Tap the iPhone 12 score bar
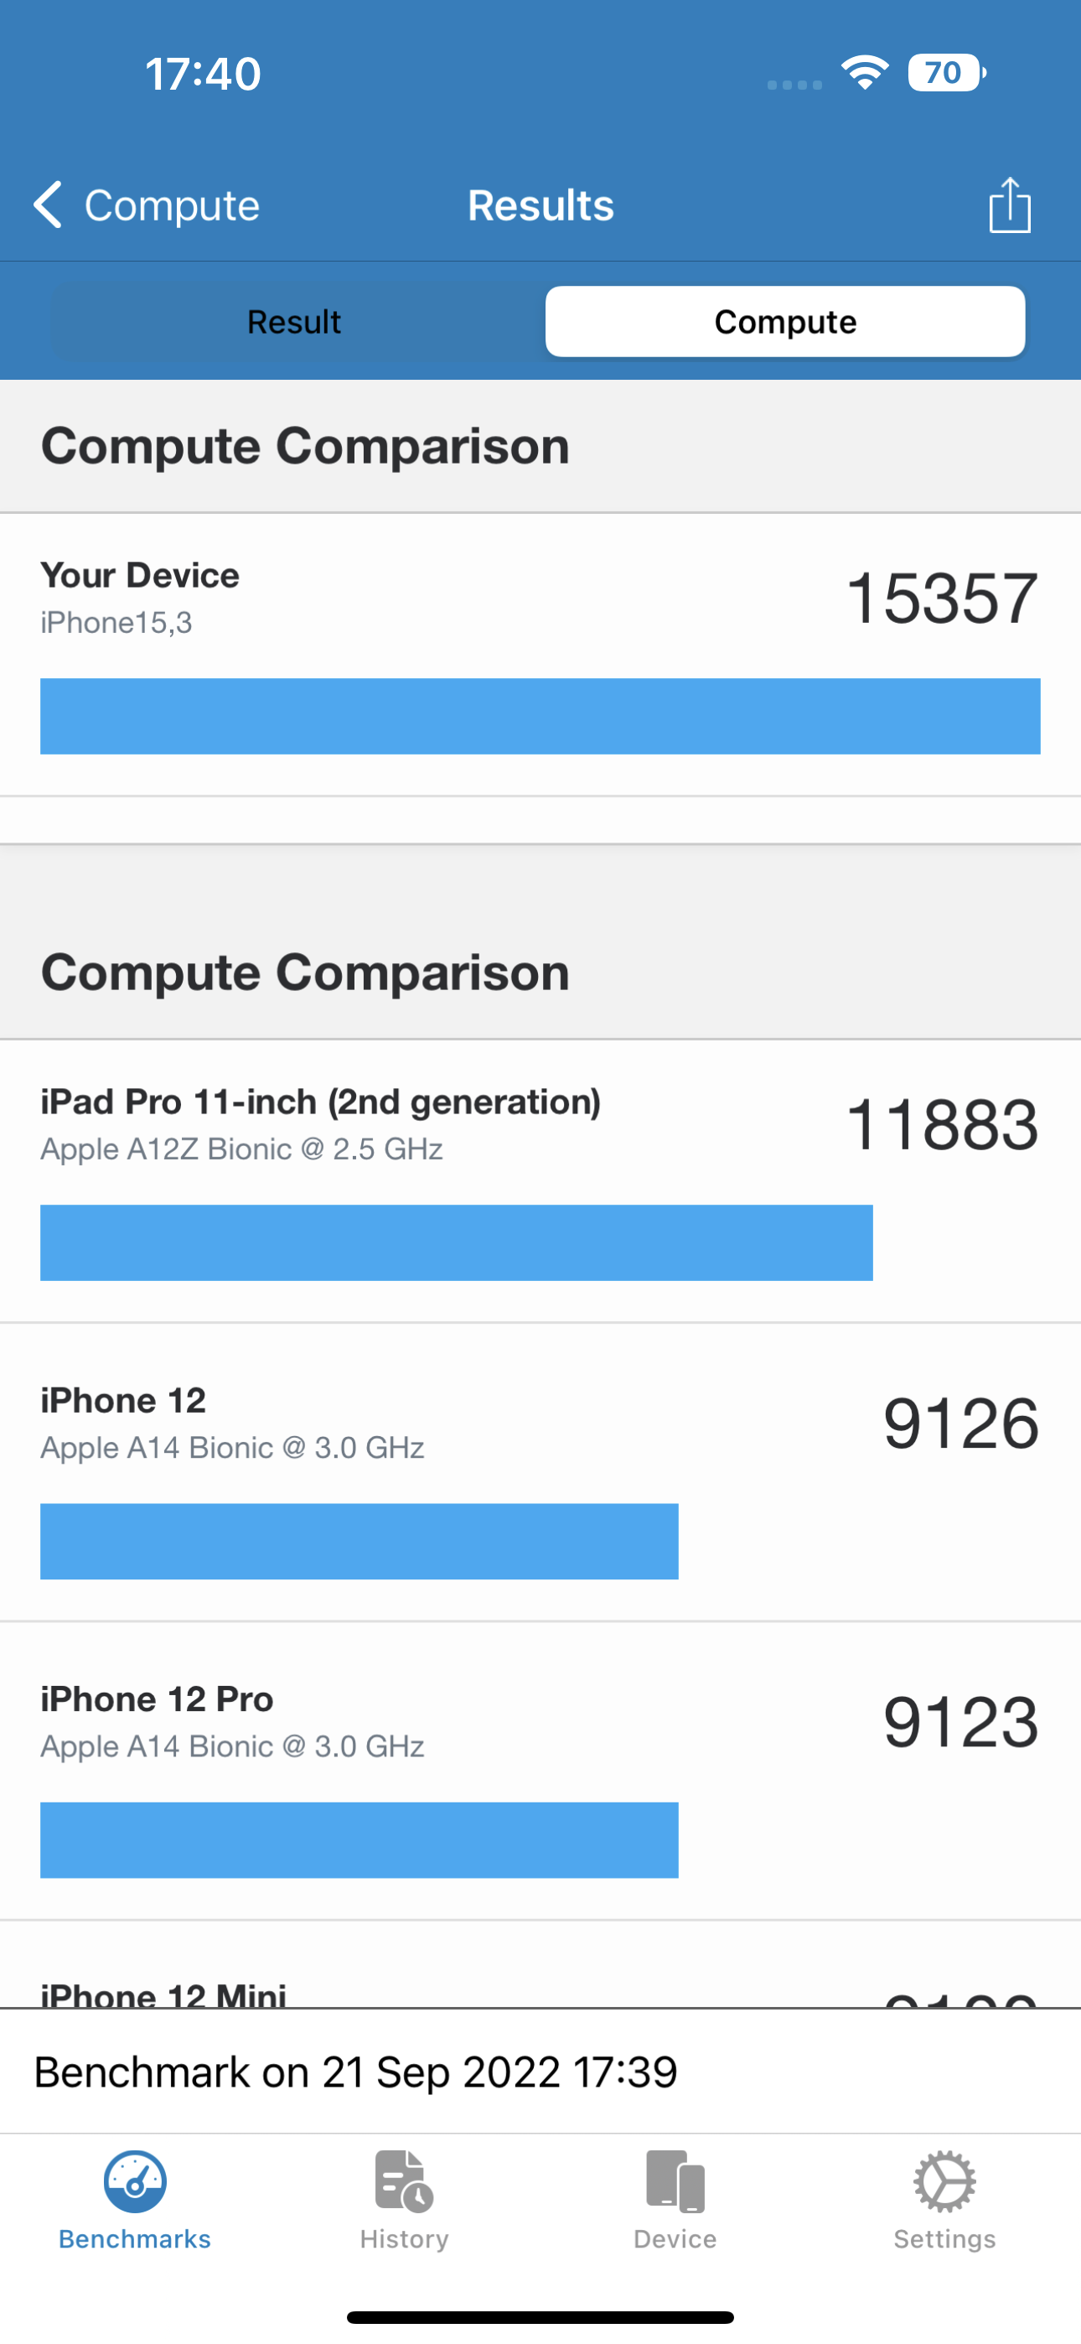 click(x=359, y=1542)
